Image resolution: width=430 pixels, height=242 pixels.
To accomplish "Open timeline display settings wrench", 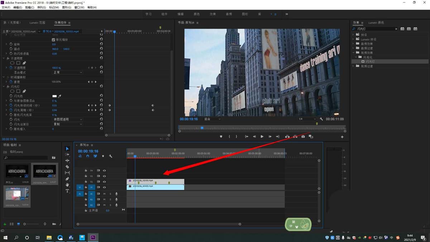I will 110,156.
